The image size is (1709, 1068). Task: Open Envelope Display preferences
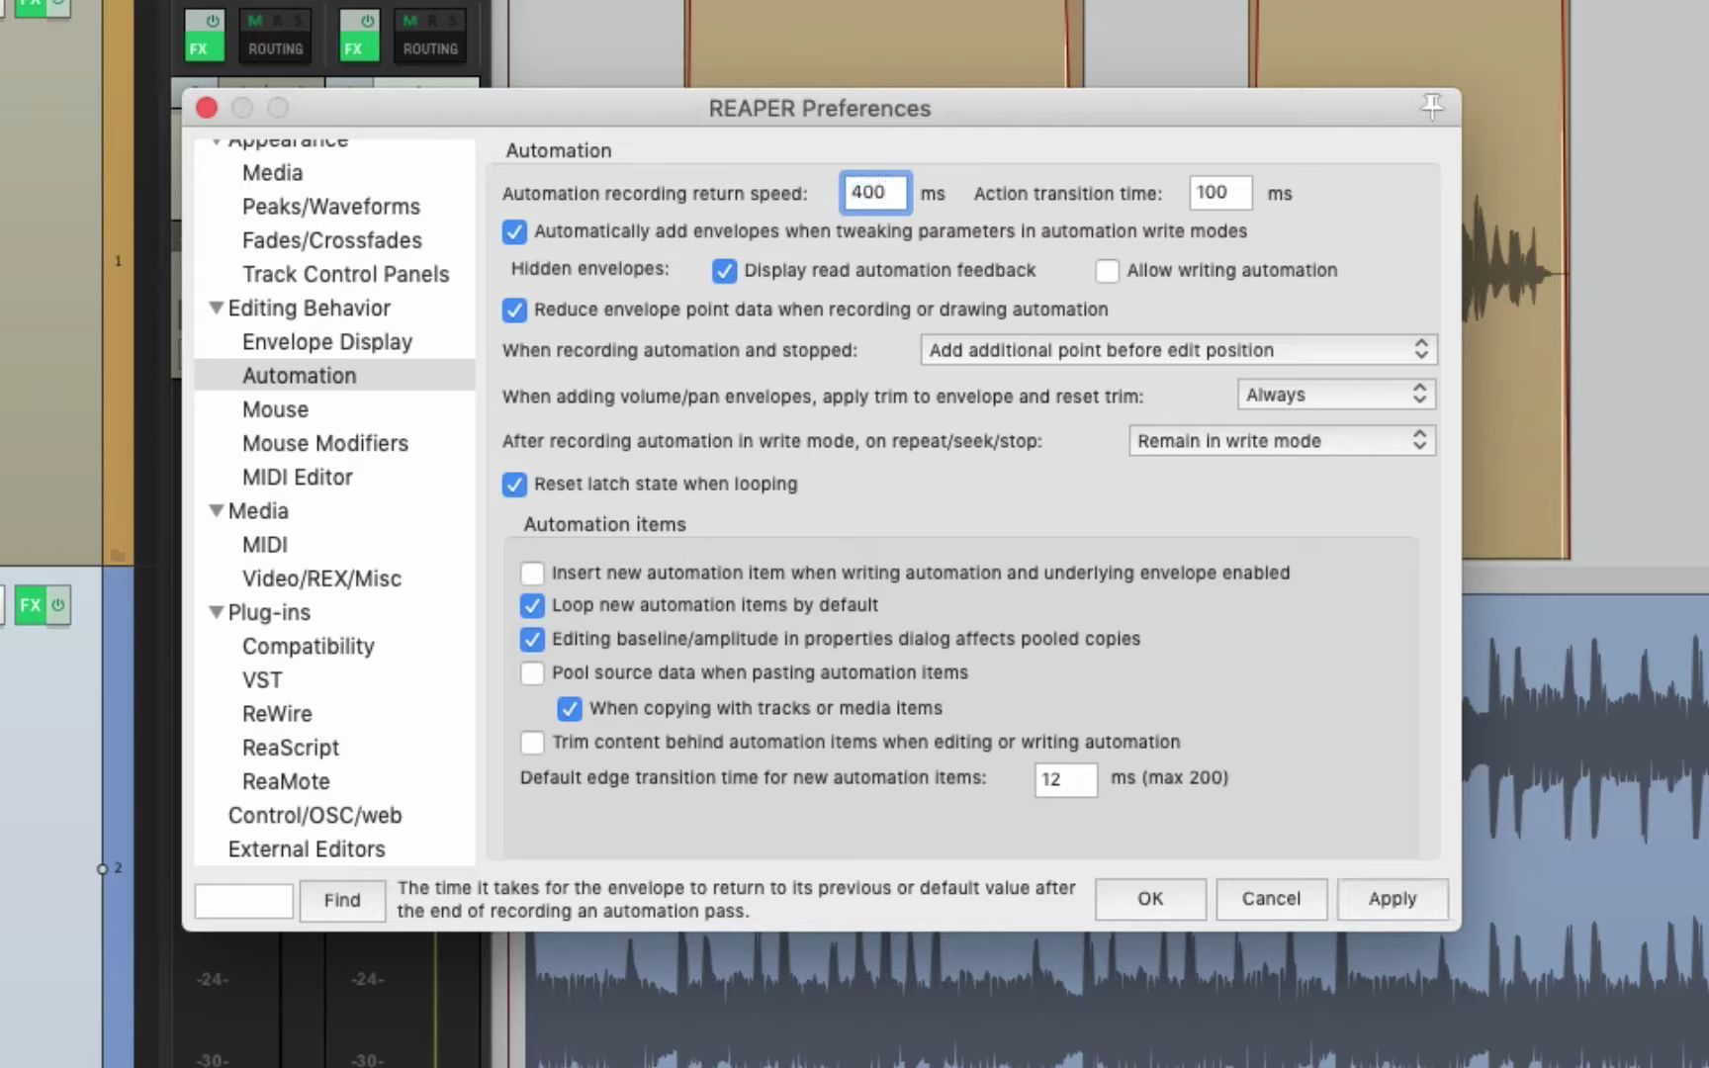pyautogui.click(x=327, y=342)
